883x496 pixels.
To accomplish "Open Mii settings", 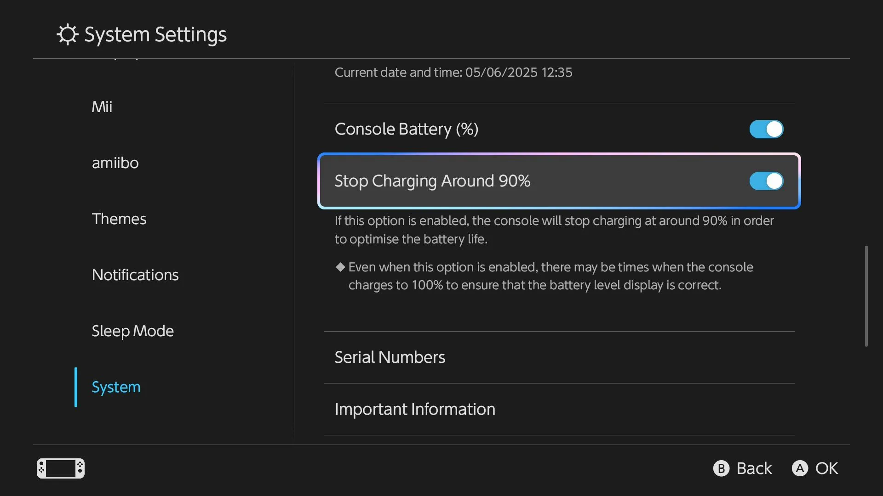I will (x=102, y=107).
